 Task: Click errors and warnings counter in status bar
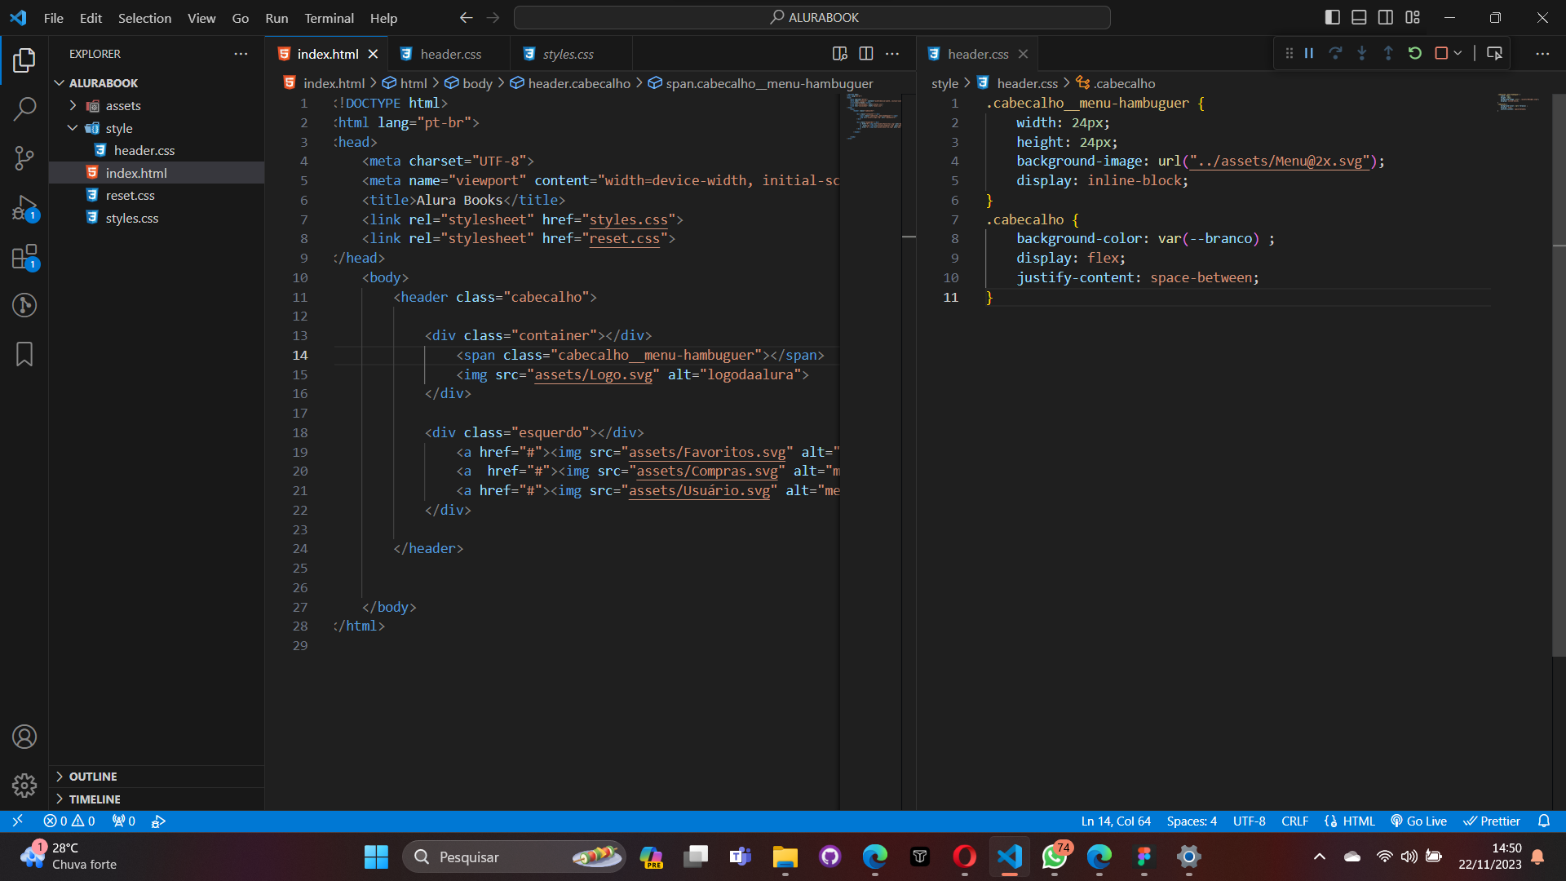click(x=69, y=821)
